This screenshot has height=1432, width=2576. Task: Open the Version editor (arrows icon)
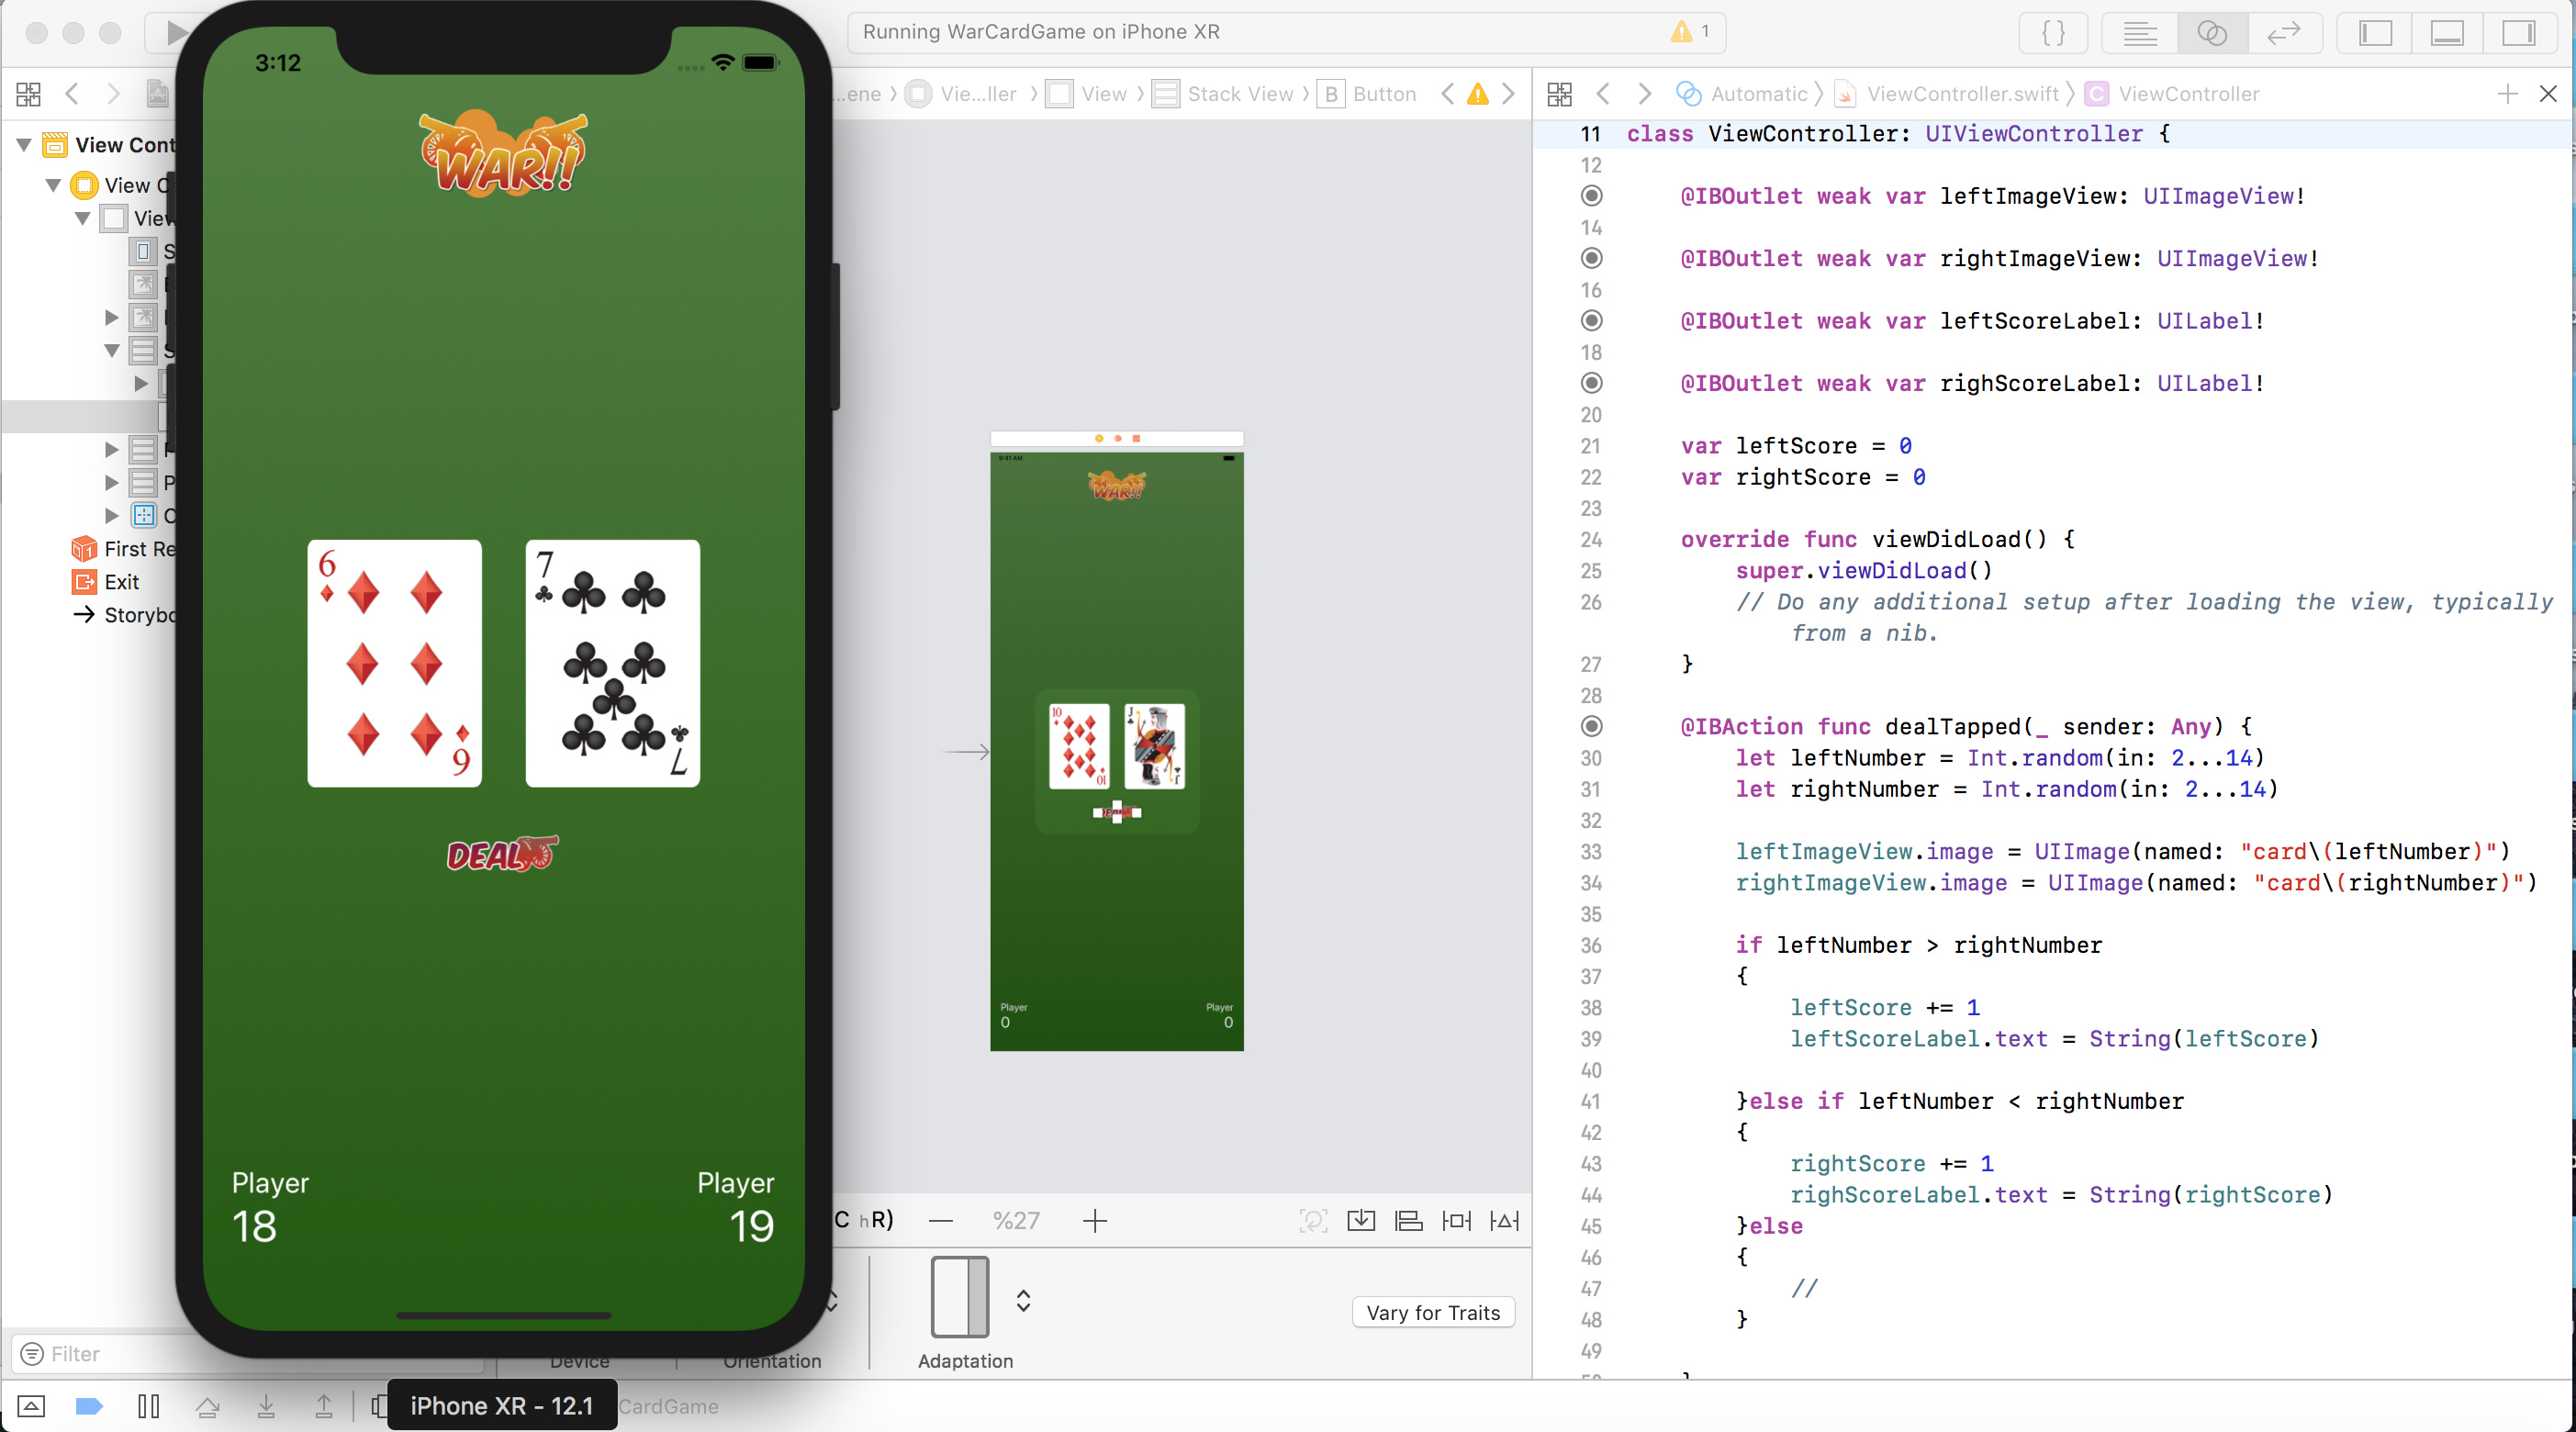point(2284,33)
